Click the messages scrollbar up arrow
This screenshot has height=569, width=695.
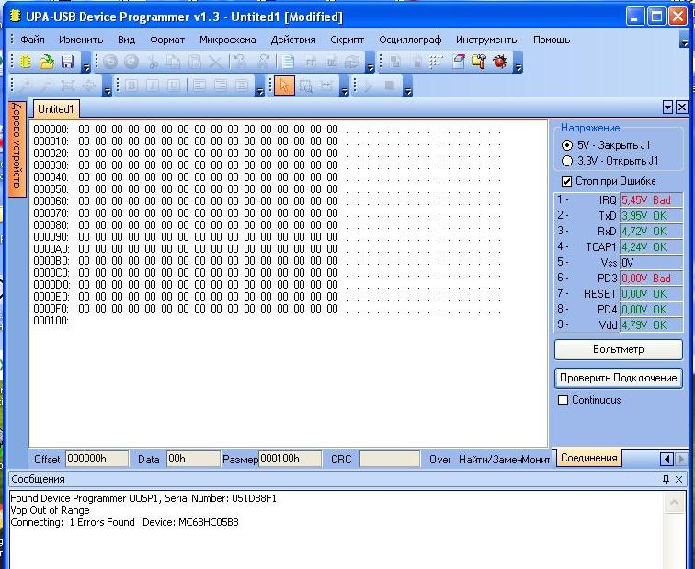click(x=674, y=503)
